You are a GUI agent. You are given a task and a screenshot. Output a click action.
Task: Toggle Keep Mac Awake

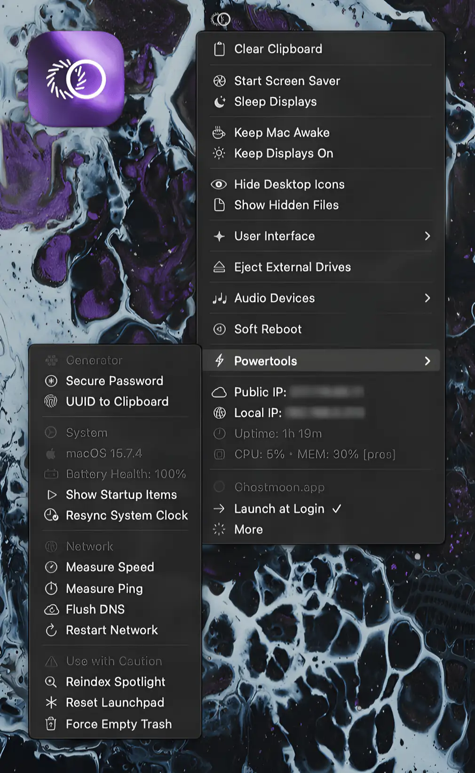pyautogui.click(x=281, y=133)
